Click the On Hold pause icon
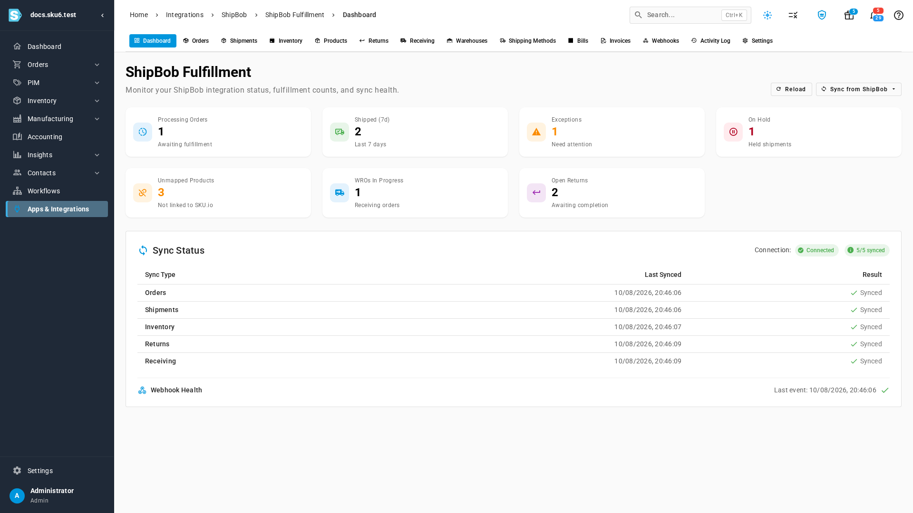 (x=733, y=132)
